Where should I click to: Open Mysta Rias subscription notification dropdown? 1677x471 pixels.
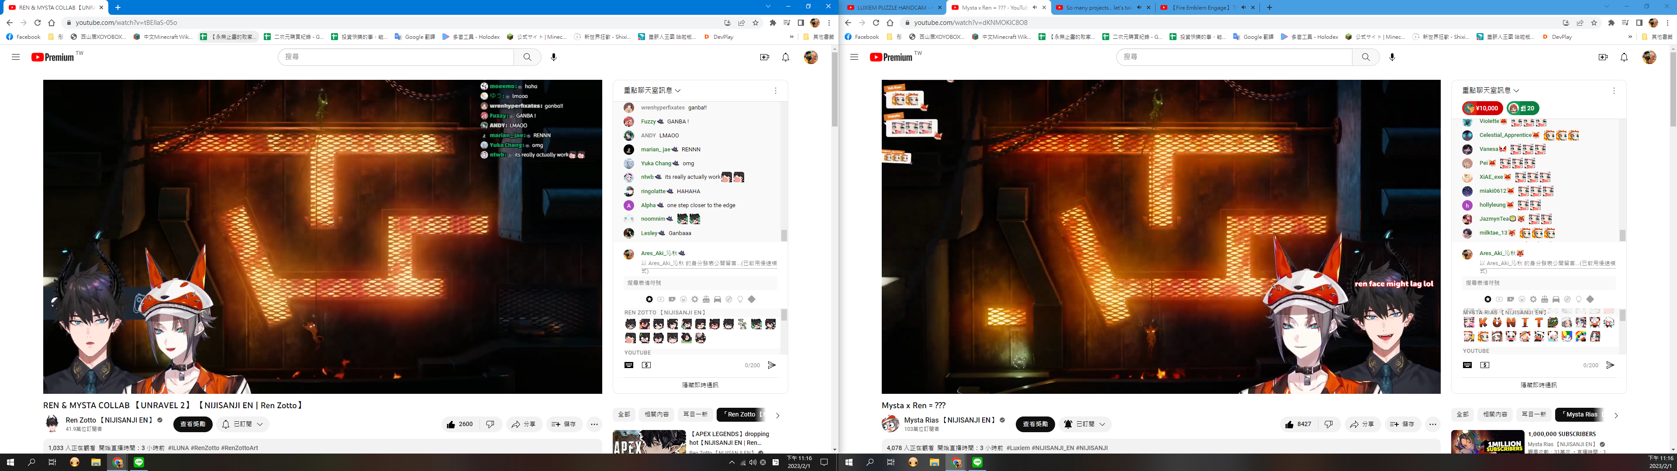pos(1084,424)
